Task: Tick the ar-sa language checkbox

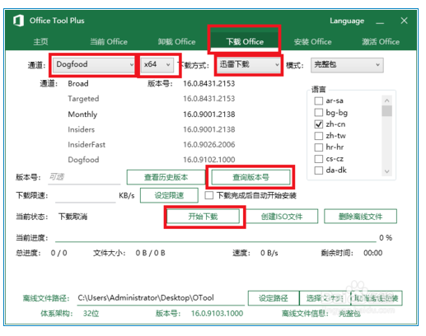Action: [x=318, y=100]
